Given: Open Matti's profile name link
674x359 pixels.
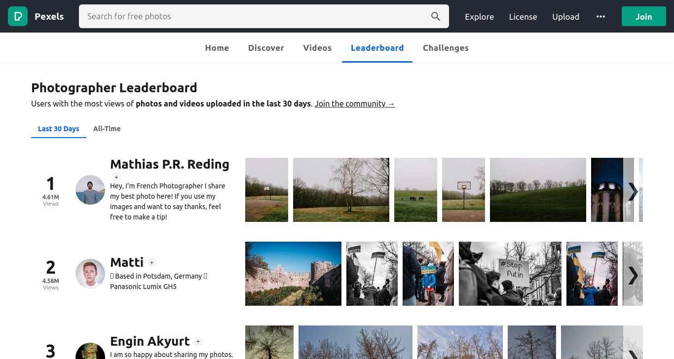Looking at the screenshot, I should pyautogui.click(x=127, y=262).
